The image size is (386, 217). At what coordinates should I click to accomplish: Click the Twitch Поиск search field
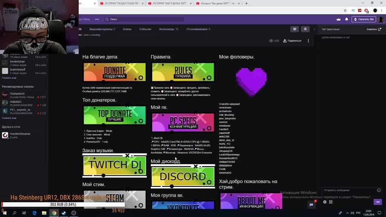(x=144, y=19)
